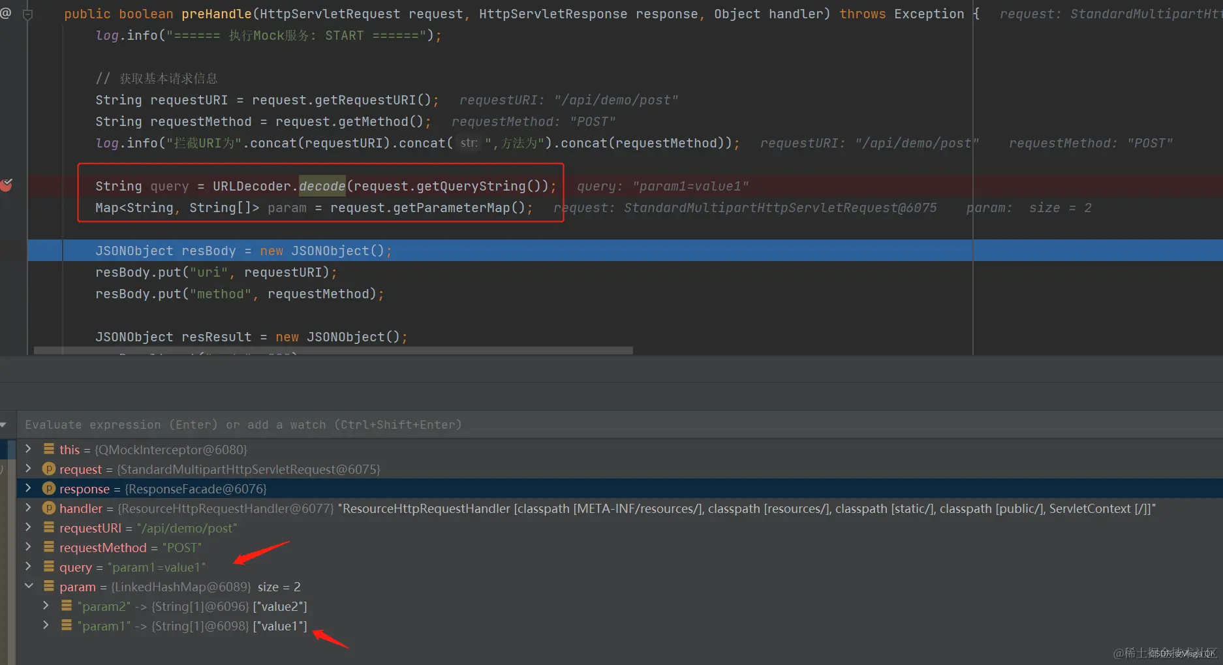Screen dimensions: 1223x665
Task: Expand the 'requestURI' variable node
Action: point(28,527)
